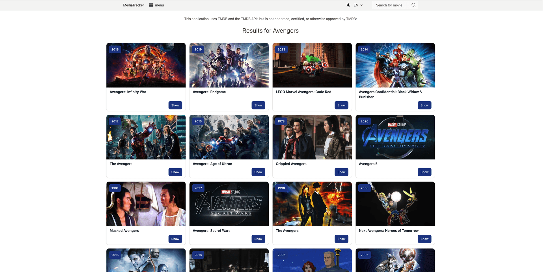Click Show on the Avengers 5 card

point(425,172)
